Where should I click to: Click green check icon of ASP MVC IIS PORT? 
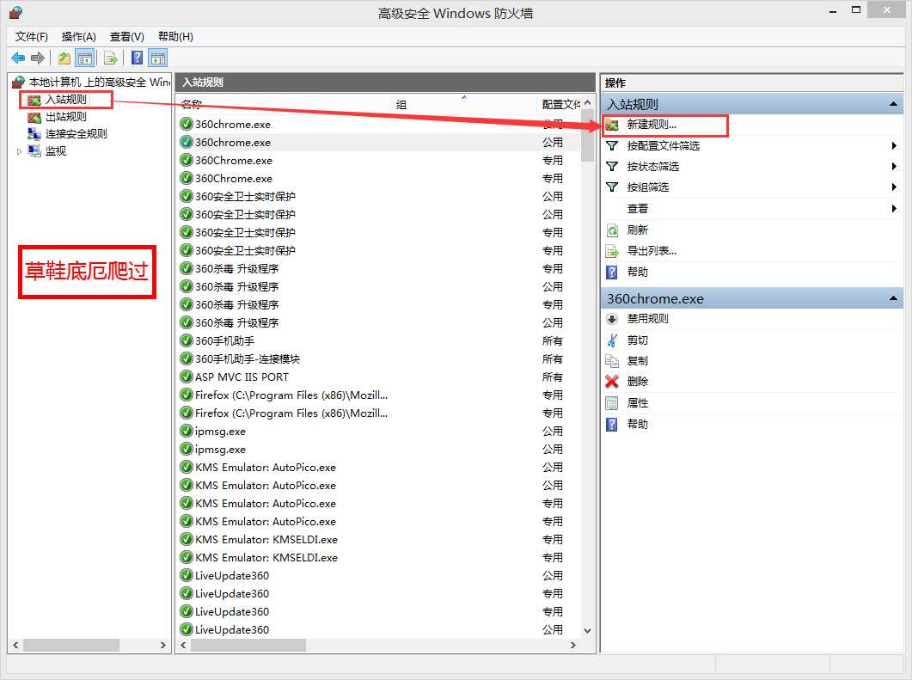[187, 377]
